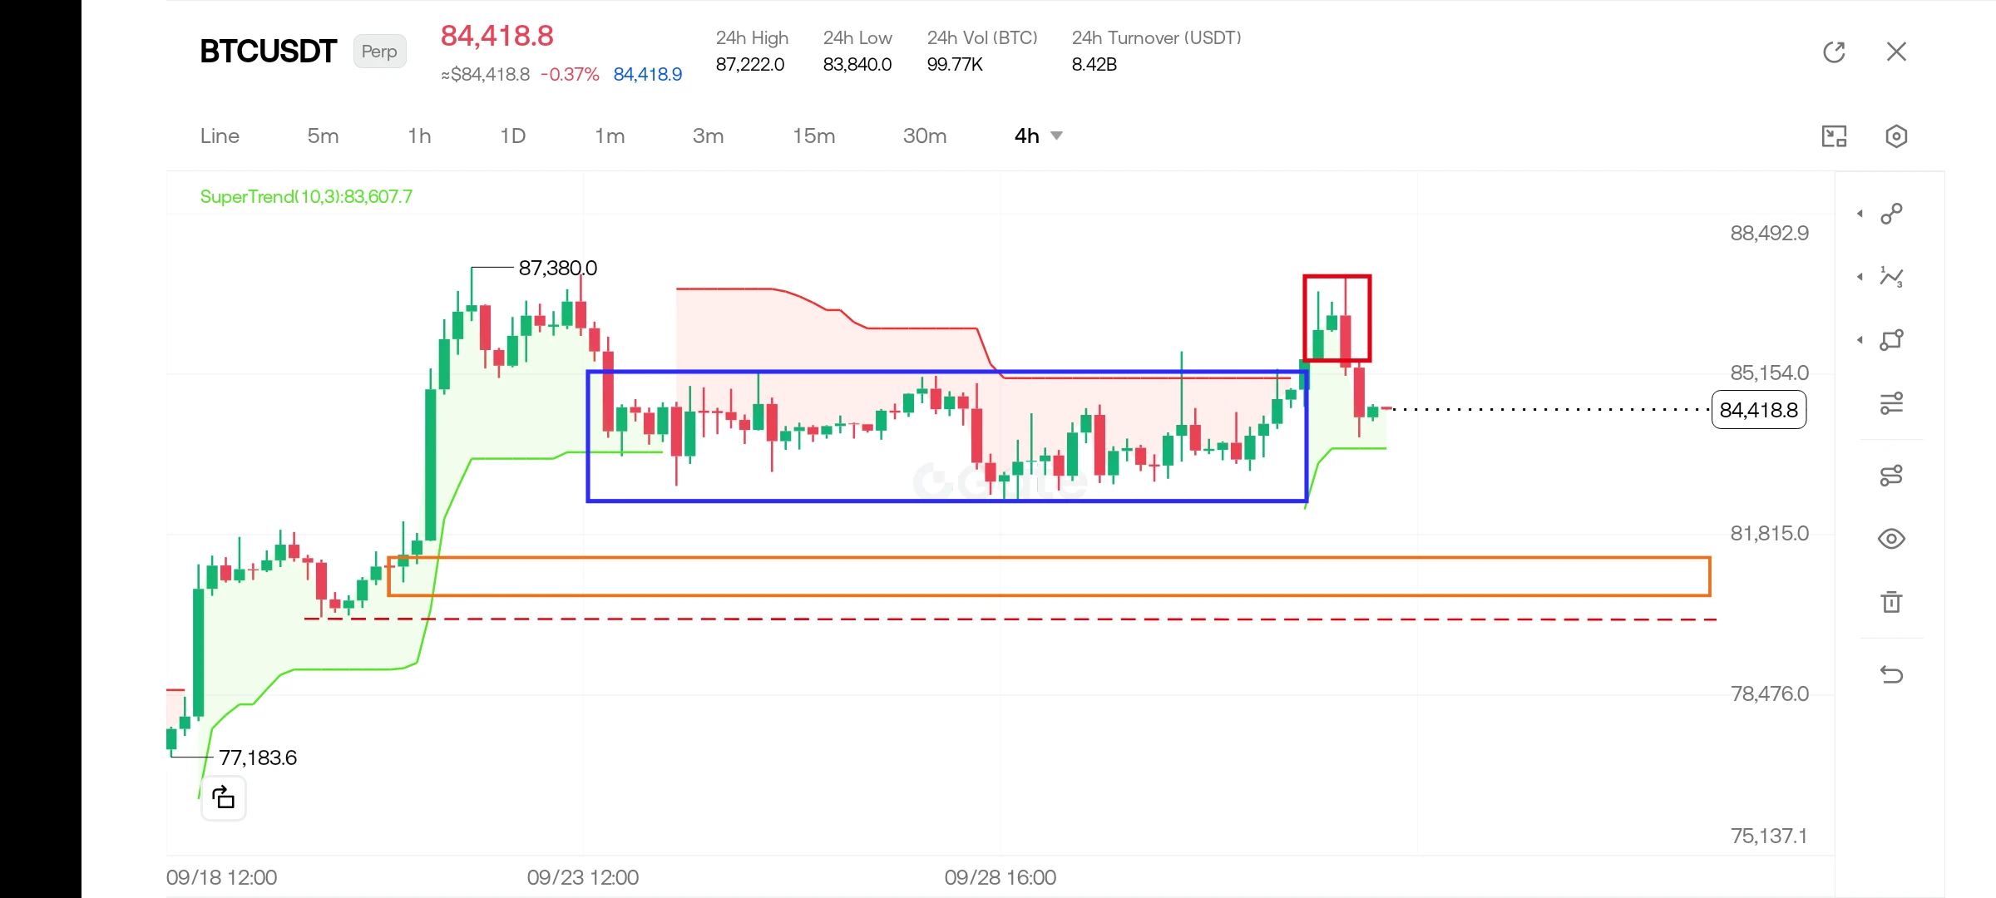This screenshot has width=1996, height=898.
Task: Click the blue mark price 84,418.9
Action: pos(648,75)
